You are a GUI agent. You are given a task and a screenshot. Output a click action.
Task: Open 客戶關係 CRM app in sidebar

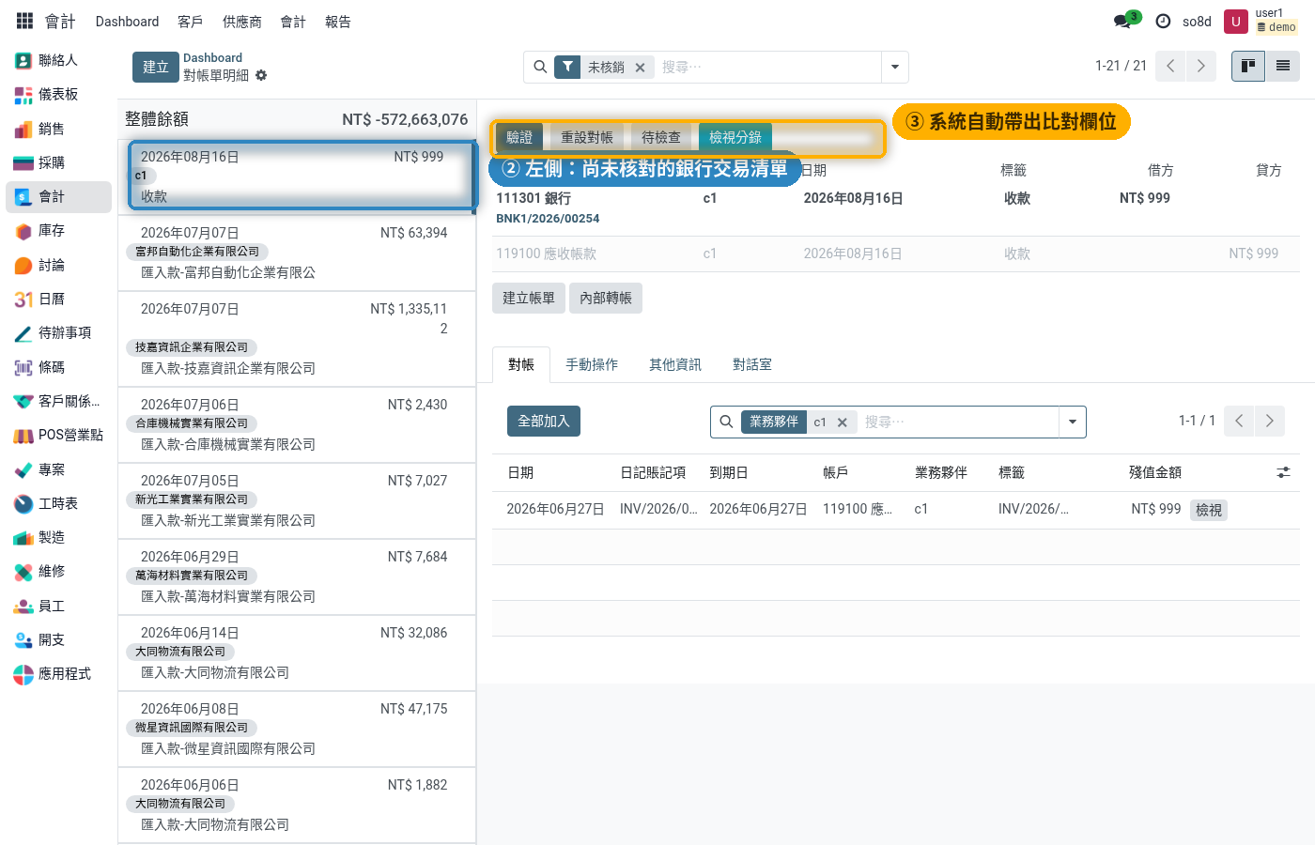(58, 401)
